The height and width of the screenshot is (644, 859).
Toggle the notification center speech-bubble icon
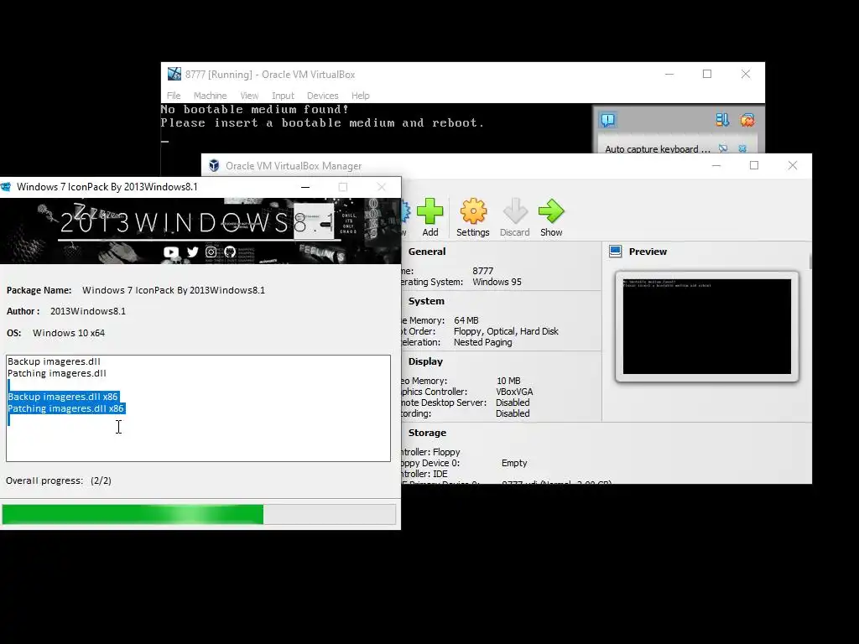pos(607,120)
